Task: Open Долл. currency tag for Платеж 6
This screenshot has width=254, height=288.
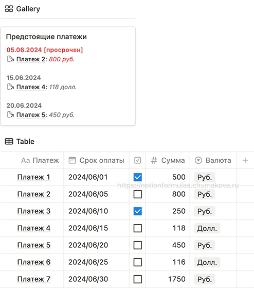Action: (207, 262)
